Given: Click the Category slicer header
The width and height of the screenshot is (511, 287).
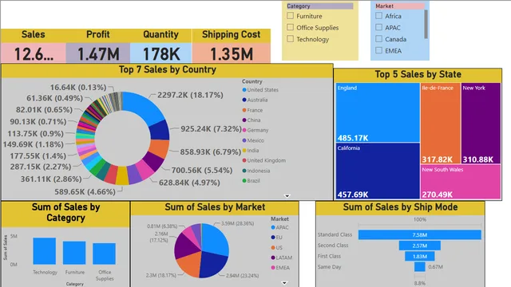Looking at the screenshot, I should pos(319,6).
